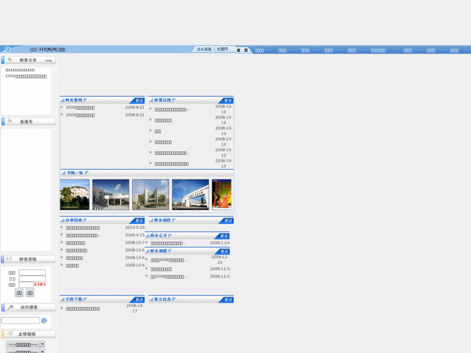Open the 办事指南 item dated 2009-4-15
This screenshot has height=353, width=471.
pos(84,236)
